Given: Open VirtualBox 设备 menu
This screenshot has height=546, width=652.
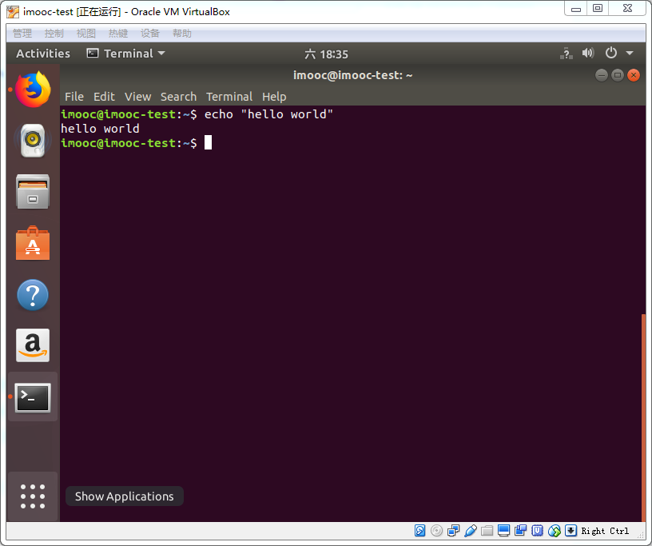Looking at the screenshot, I should point(150,34).
